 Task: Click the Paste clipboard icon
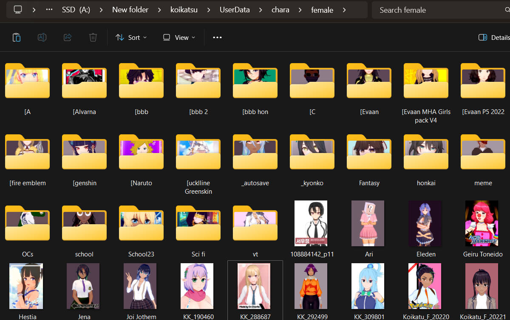point(17,37)
